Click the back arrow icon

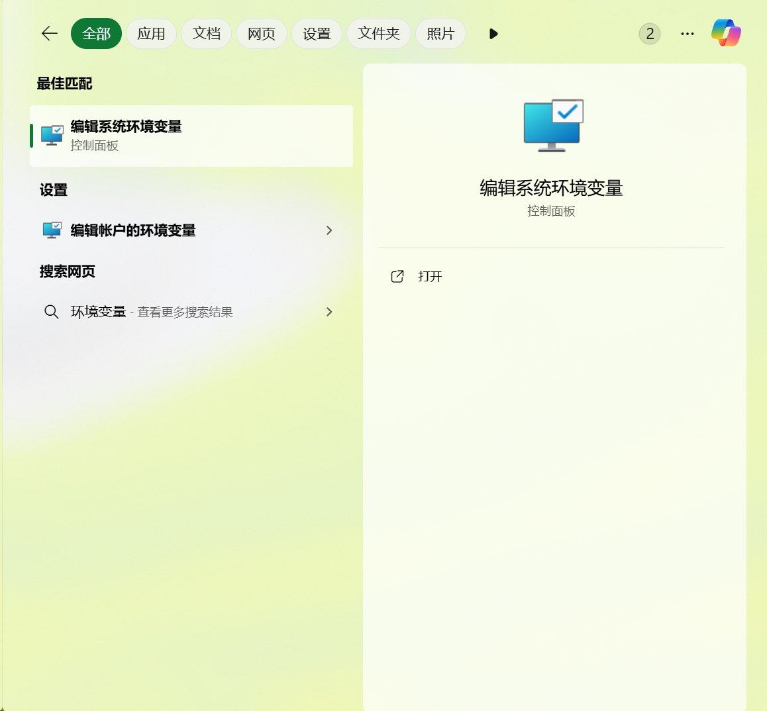click(x=49, y=34)
